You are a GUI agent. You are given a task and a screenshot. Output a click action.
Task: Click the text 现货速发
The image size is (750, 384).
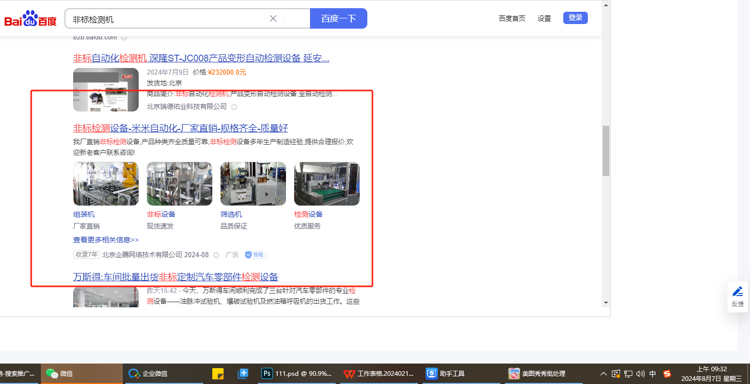pos(160,226)
